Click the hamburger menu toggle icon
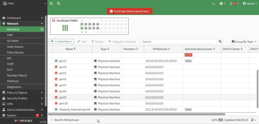 (51, 4)
